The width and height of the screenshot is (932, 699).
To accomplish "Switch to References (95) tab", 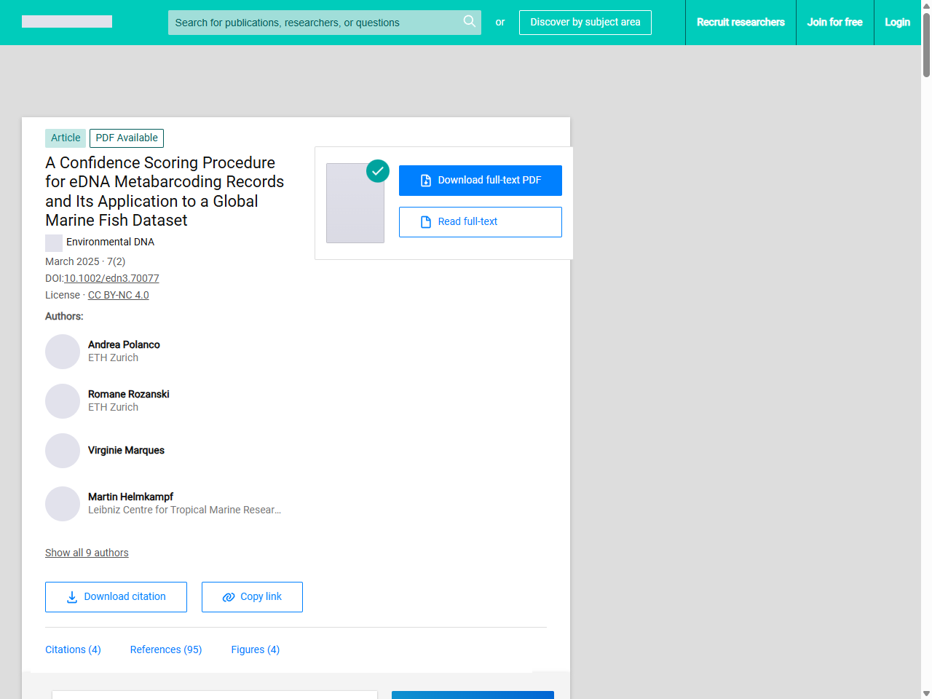I will (166, 649).
